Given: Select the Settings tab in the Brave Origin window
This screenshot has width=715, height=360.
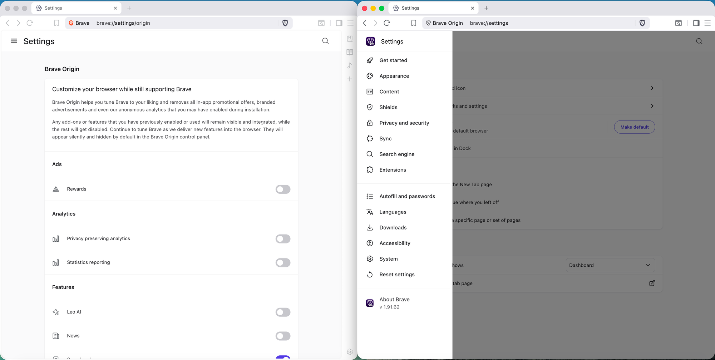Looking at the screenshot, I should coord(434,8).
